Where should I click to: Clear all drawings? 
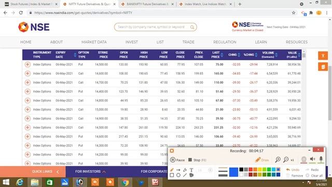click(315, 176)
